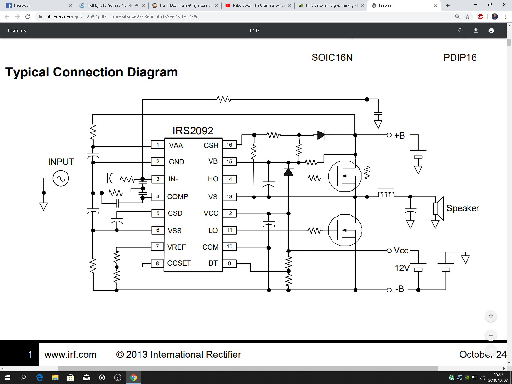Open the Windows Start menu

7,378
